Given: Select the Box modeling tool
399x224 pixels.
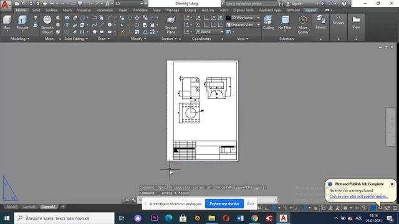Looking at the screenshot, I should pos(7,23).
